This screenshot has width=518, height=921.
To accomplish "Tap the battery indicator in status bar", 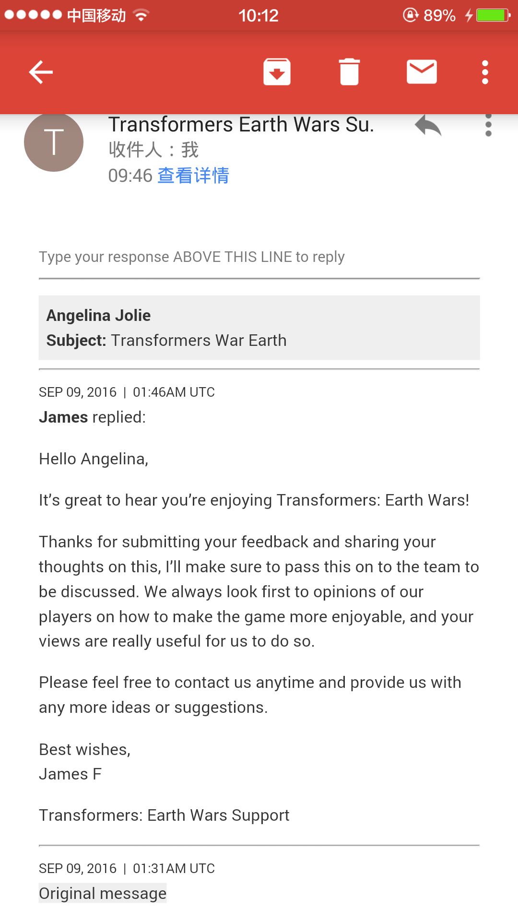I will pyautogui.click(x=493, y=15).
